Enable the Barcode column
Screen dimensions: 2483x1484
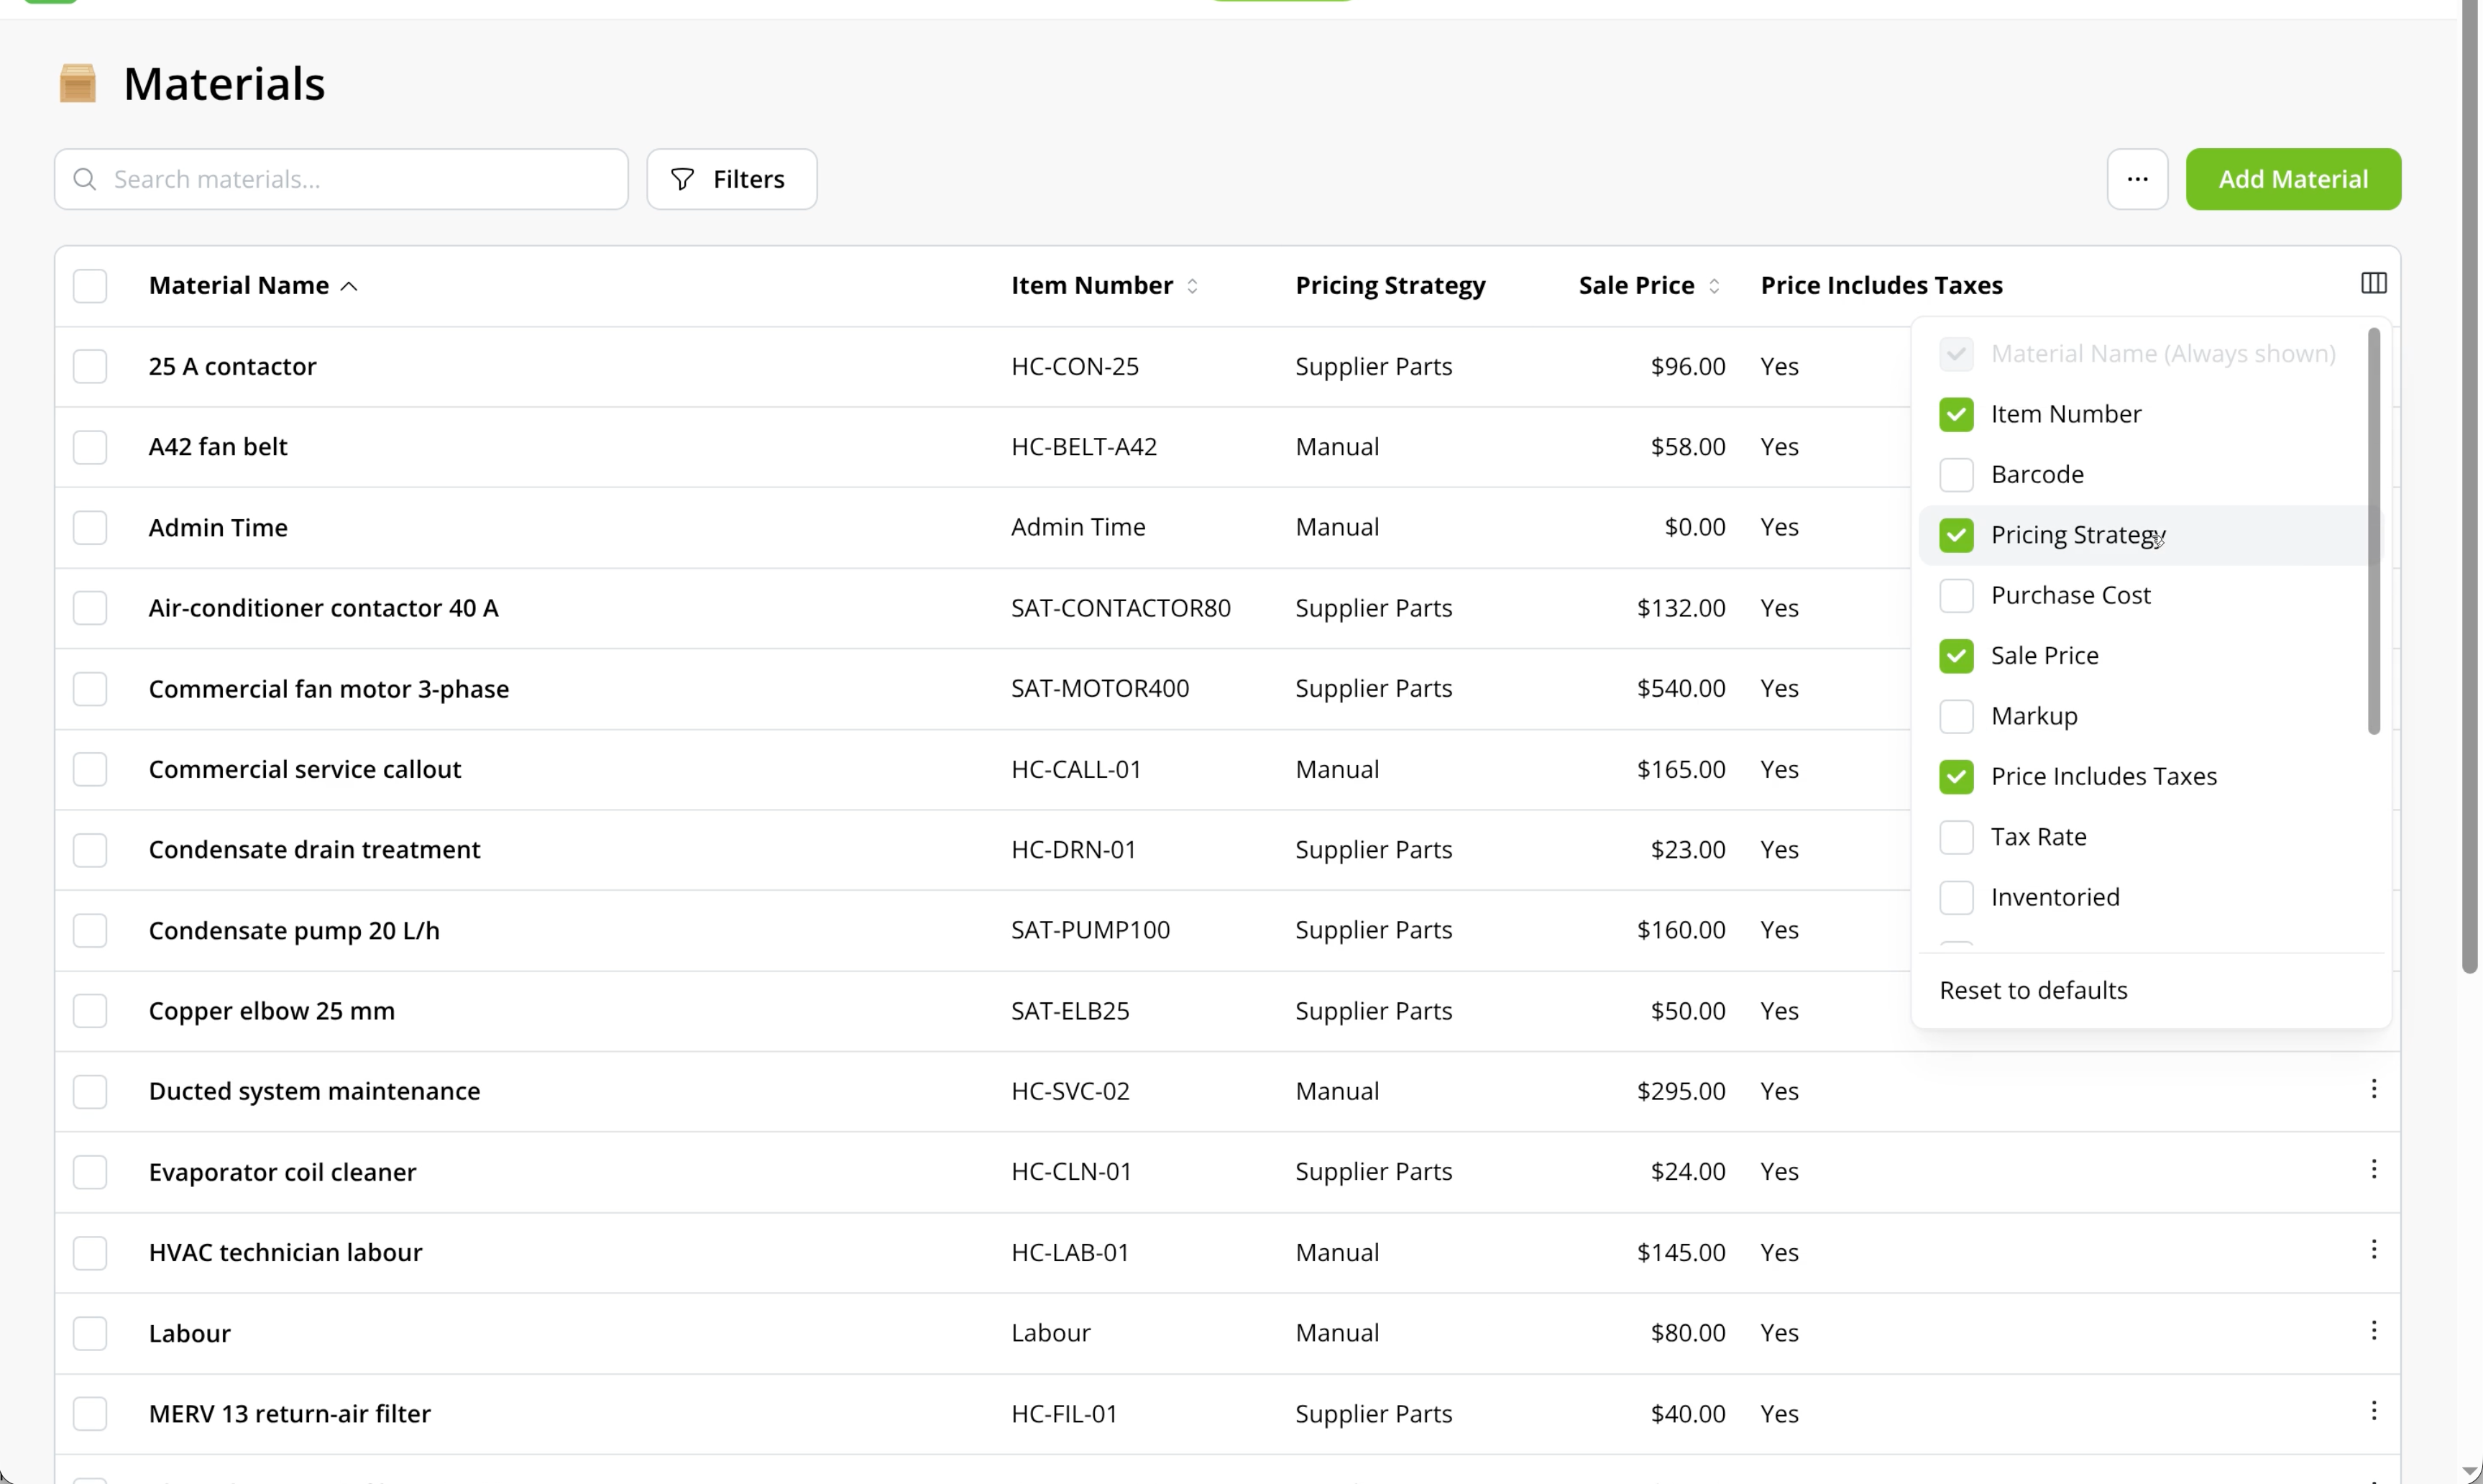1956,474
